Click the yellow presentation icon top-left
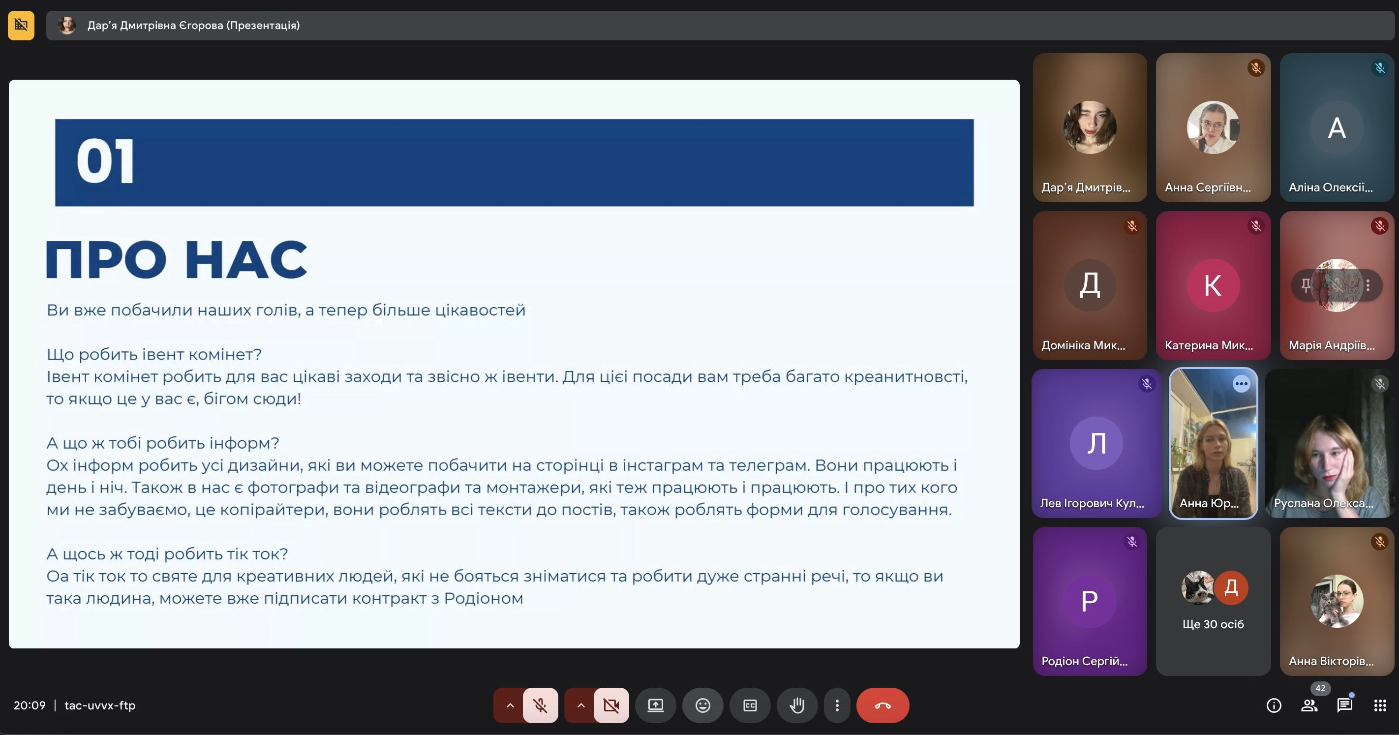Image resolution: width=1399 pixels, height=735 pixels. [21, 25]
